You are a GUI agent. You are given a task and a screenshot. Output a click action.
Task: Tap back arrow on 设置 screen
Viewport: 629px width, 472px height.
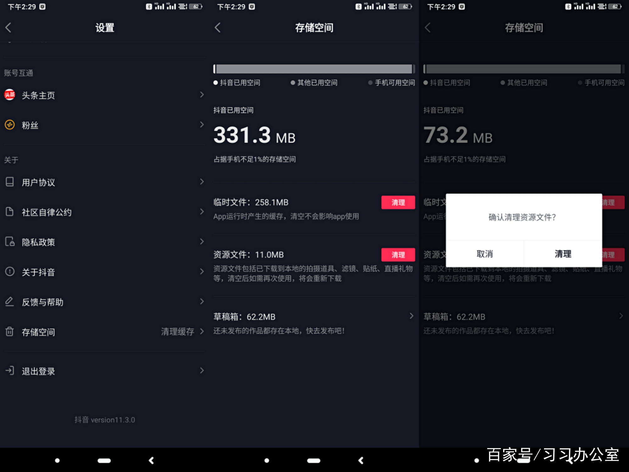pyautogui.click(x=8, y=28)
